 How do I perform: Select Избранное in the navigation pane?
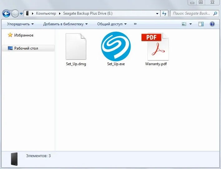pos(24,35)
